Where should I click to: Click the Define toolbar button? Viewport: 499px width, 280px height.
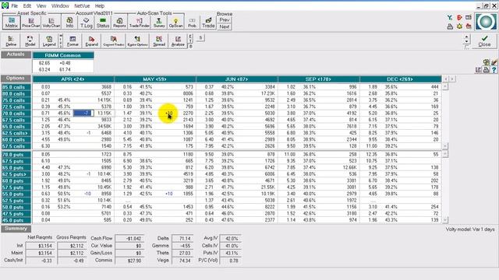[x=11, y=41]
